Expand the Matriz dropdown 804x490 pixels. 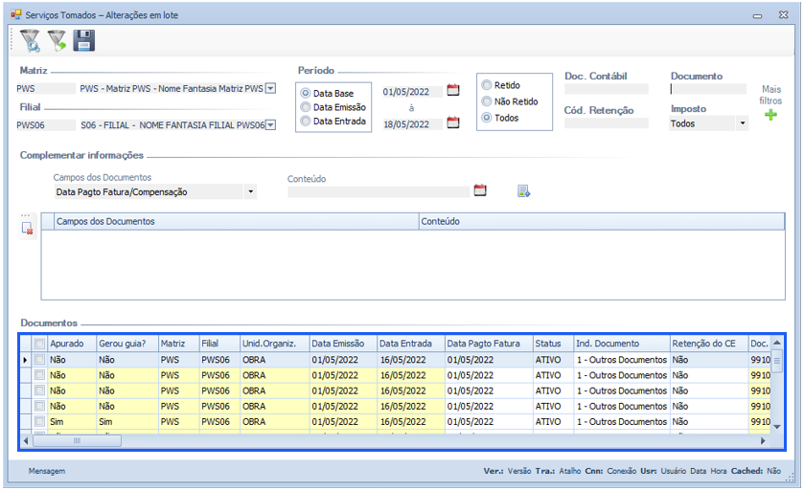[x=270, y=88]
